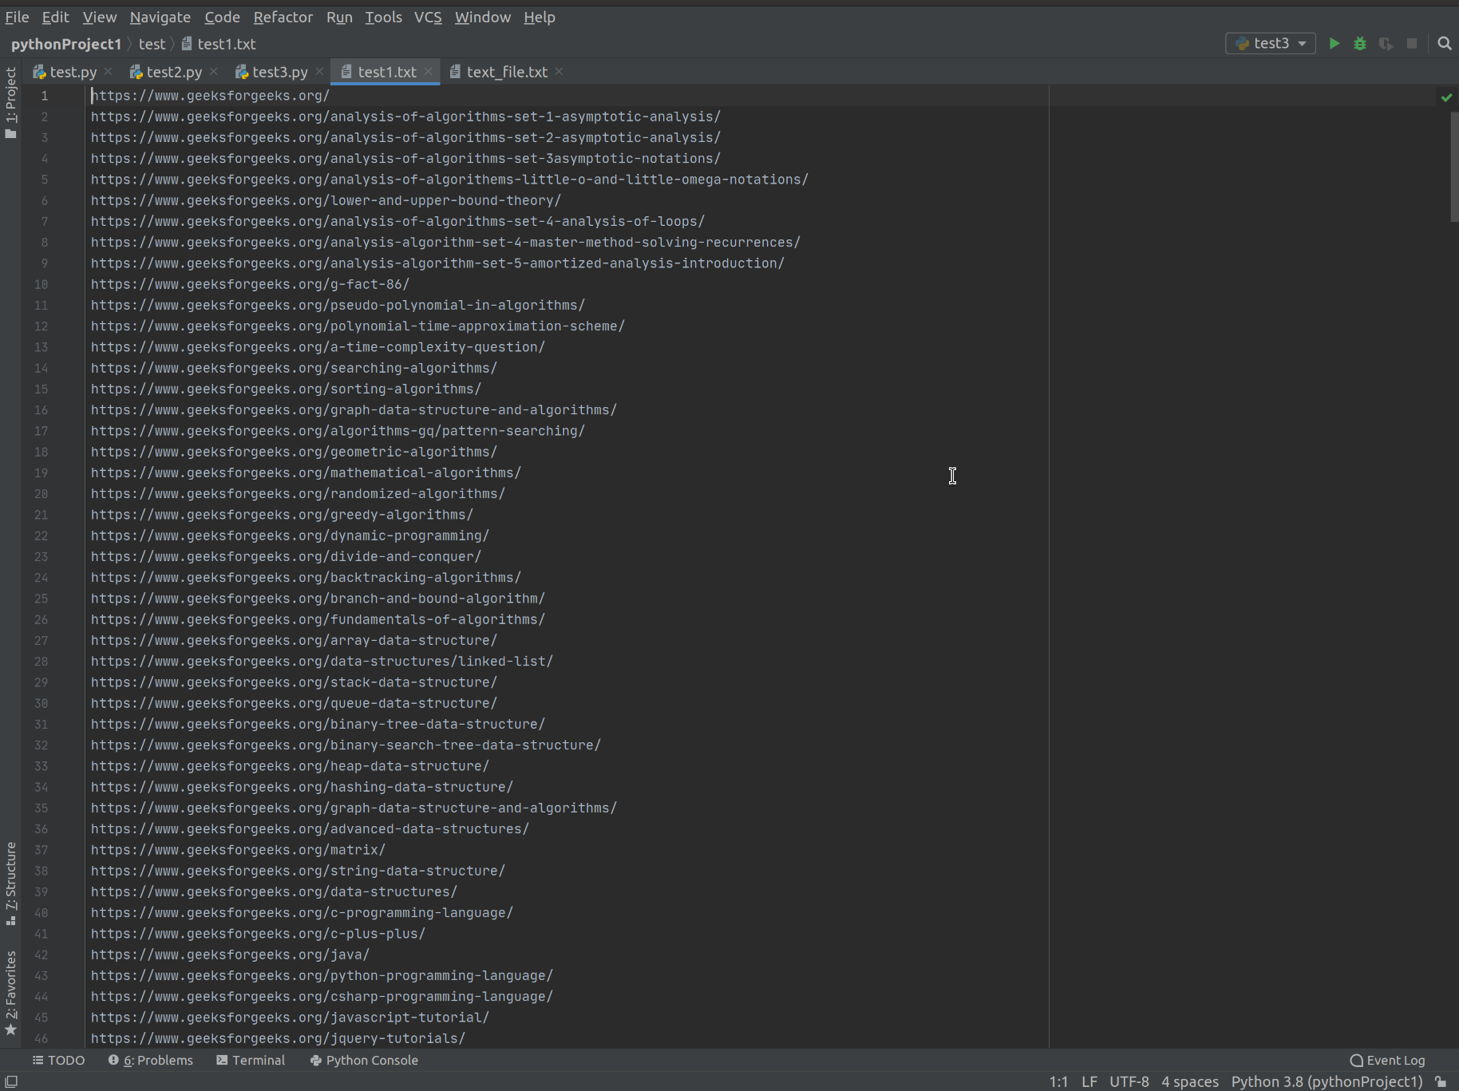Image resolution: width=1459 pixels, height=1091 pixels.
Task: Open the Tools menu
Action: pyautogui.click(x=383, y=17)
